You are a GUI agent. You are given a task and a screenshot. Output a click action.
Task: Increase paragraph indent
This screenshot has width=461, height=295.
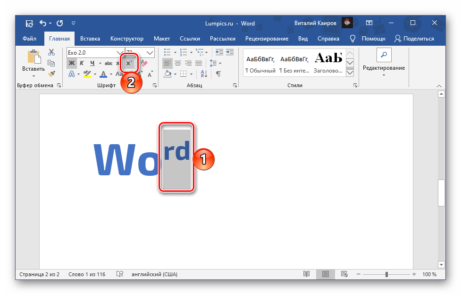(x=230, y=52)
